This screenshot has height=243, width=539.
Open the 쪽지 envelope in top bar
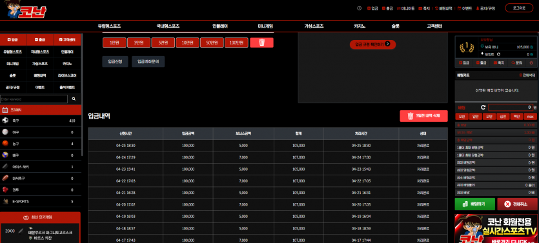pyautogui.click(x=424, y=8)
